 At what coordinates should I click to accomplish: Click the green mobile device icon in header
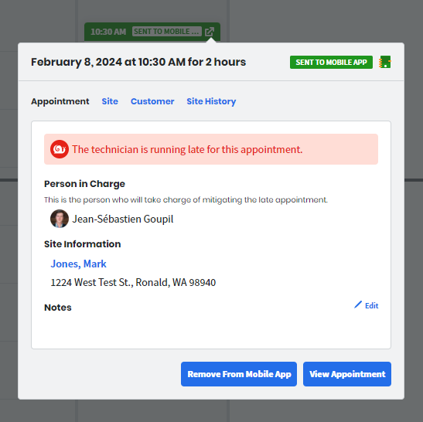[385, 62]
